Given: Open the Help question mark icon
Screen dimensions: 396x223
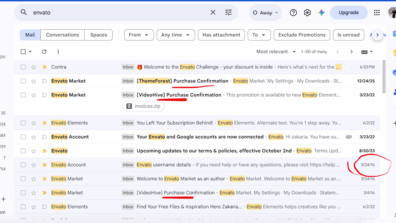Looking at the screenshot, I should (x=293, y=13).
